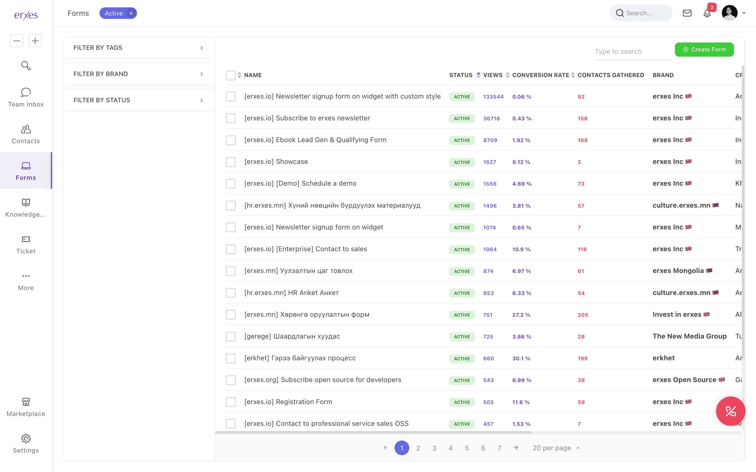
Task: Check Subscribe to erxes newsletter row
Action: pos(230,118)
